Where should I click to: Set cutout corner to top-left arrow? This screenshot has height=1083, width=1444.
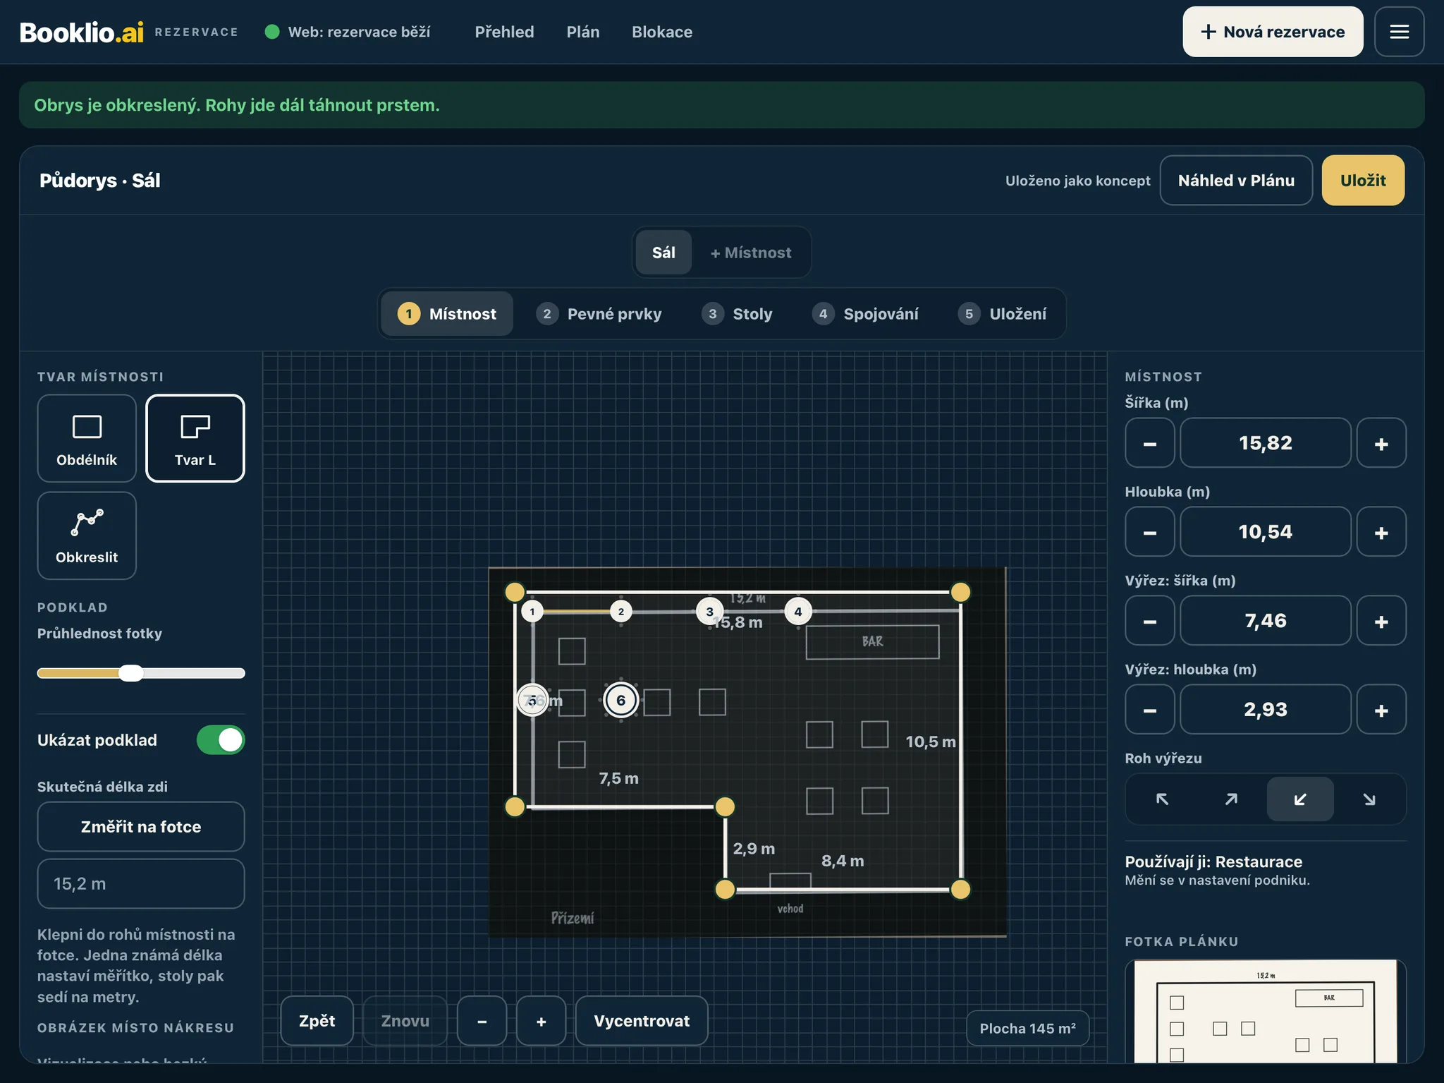1162,799
